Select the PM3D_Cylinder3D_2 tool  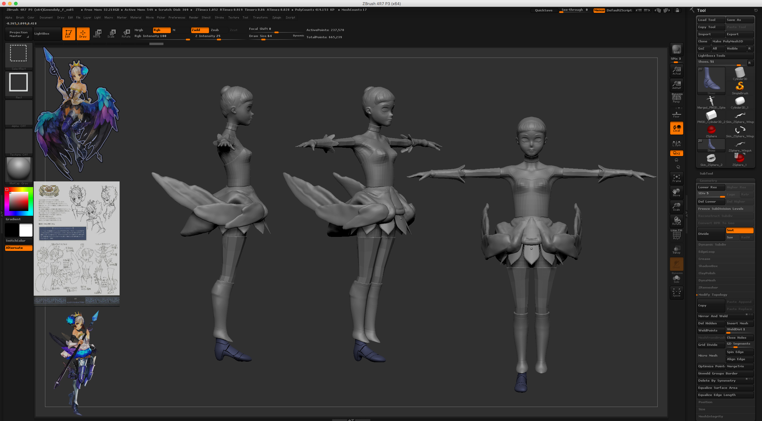pos(711,117)
